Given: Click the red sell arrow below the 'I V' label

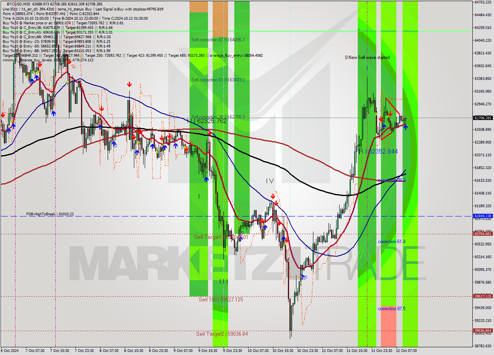Looking at the screenshot, I should point(272,196).
